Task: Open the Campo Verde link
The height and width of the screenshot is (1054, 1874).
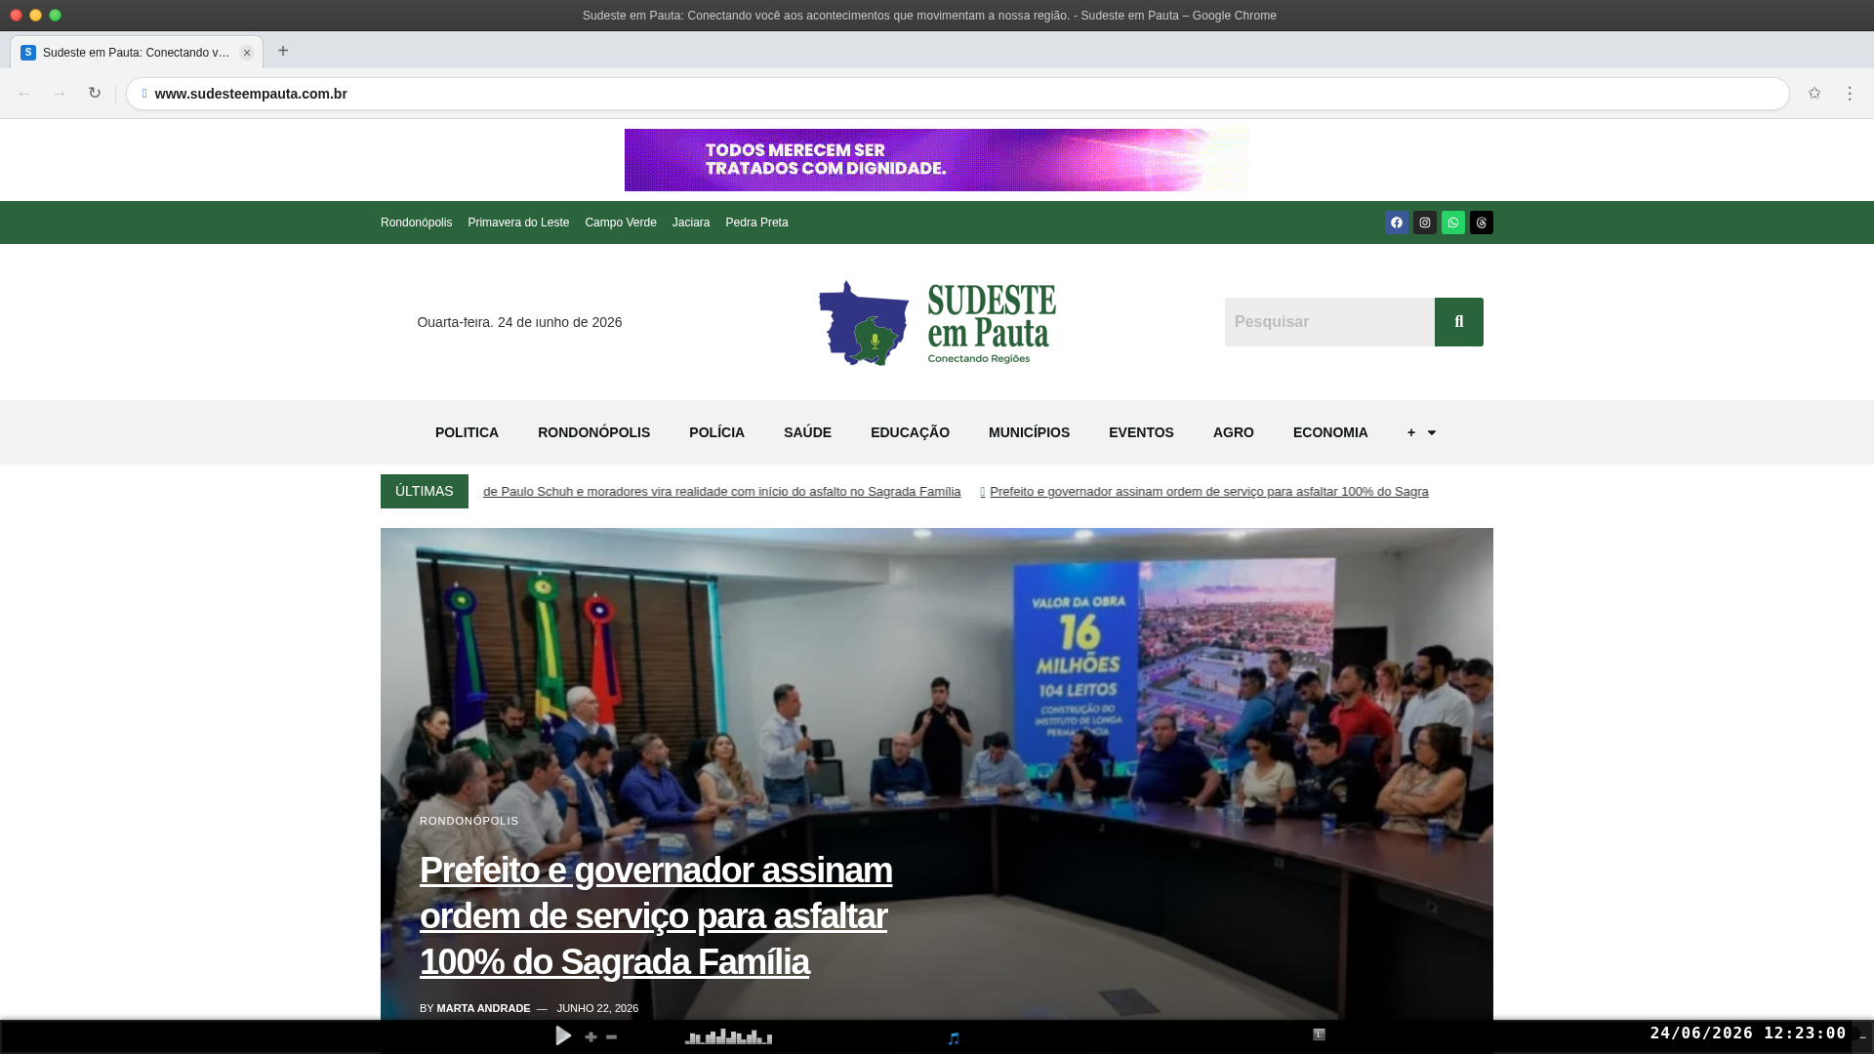Action: pyautogui.click(x=621, y=223)
